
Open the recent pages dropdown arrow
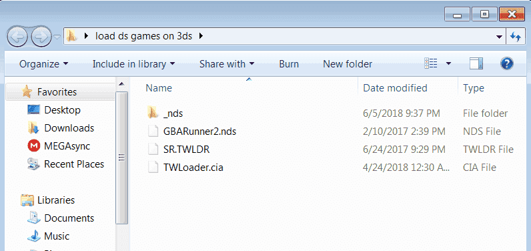[57, 37]
